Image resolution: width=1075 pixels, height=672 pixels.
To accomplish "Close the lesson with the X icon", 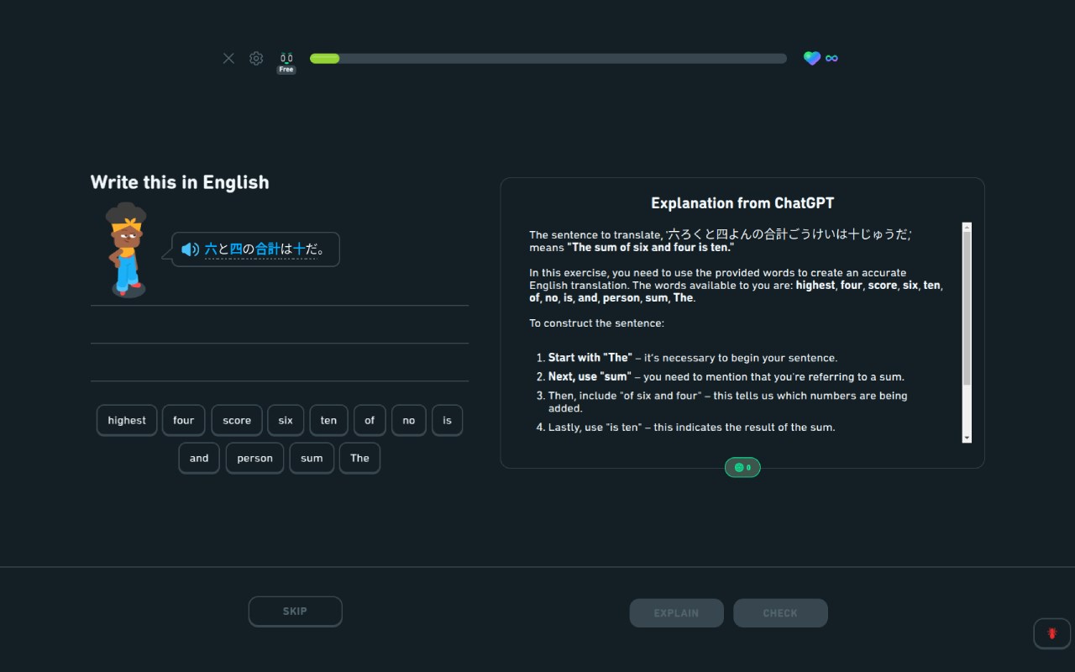I will click(228, 58).
